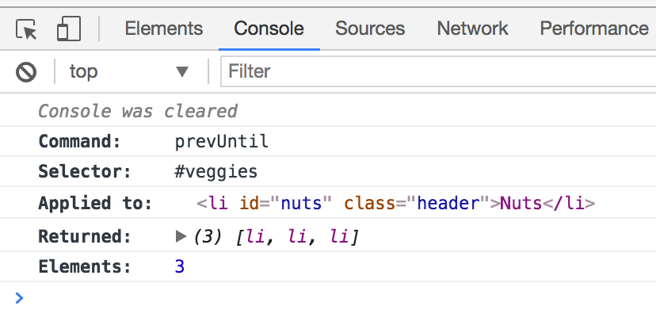
Task: Toggle the device toolbar icon
Action: coord(69,29)
